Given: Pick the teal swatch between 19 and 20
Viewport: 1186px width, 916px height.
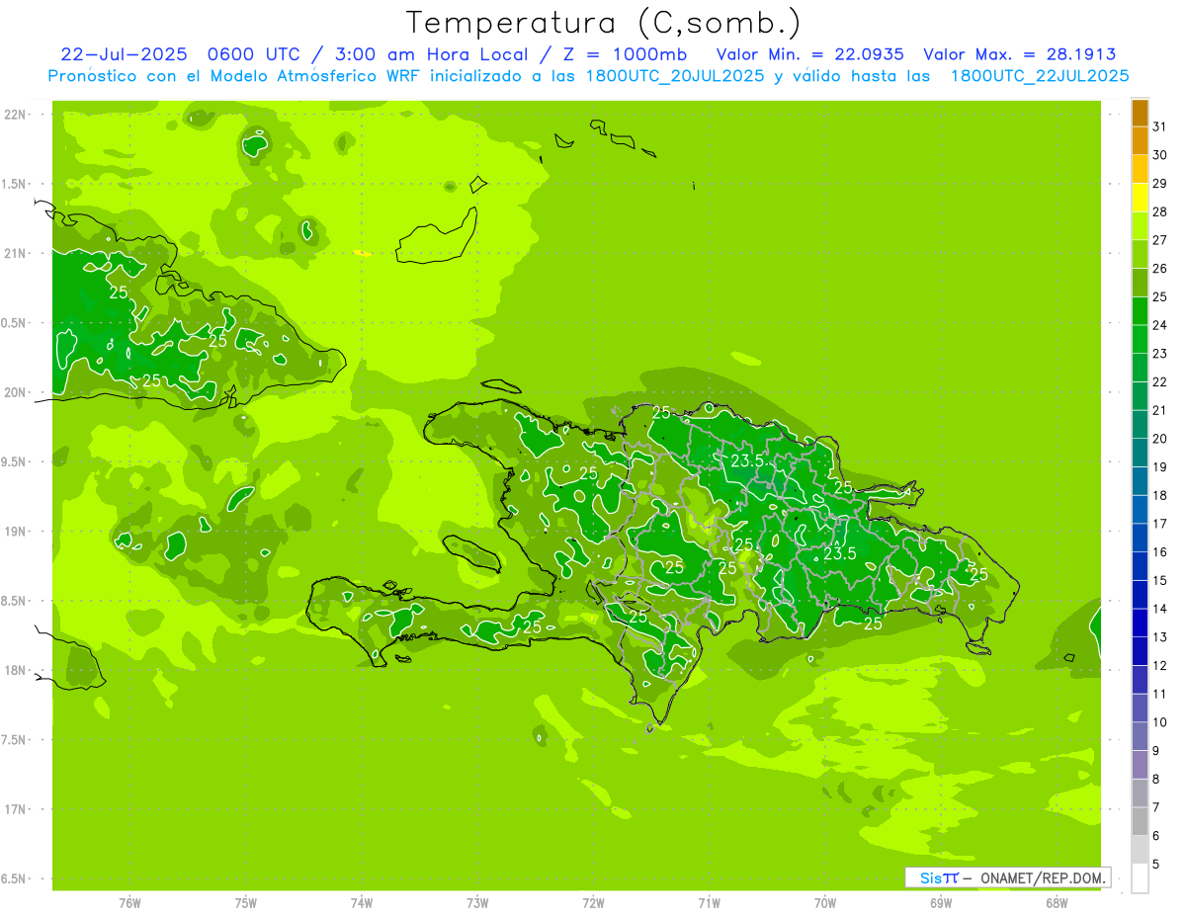Looking at the screenshot, I should (x=1140, y=454).
